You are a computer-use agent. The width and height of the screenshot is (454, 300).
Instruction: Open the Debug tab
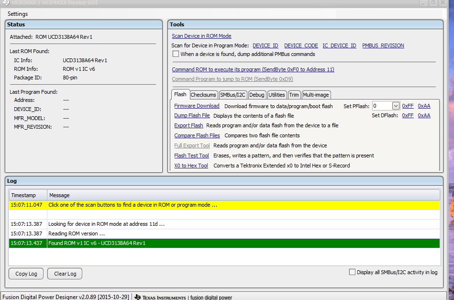[x=256, y=95]
